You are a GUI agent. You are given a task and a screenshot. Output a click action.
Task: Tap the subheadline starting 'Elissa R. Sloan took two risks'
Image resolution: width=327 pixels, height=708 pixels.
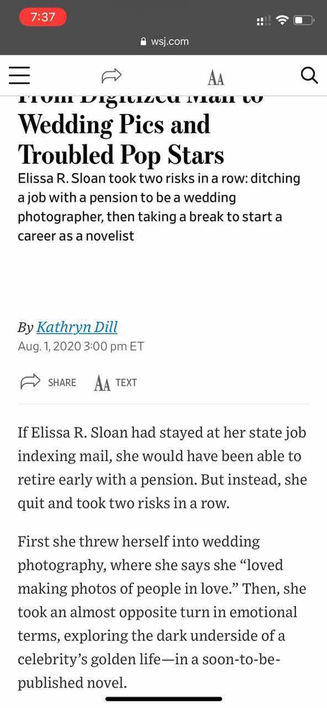pyautogui.click(x=159, y=207)
